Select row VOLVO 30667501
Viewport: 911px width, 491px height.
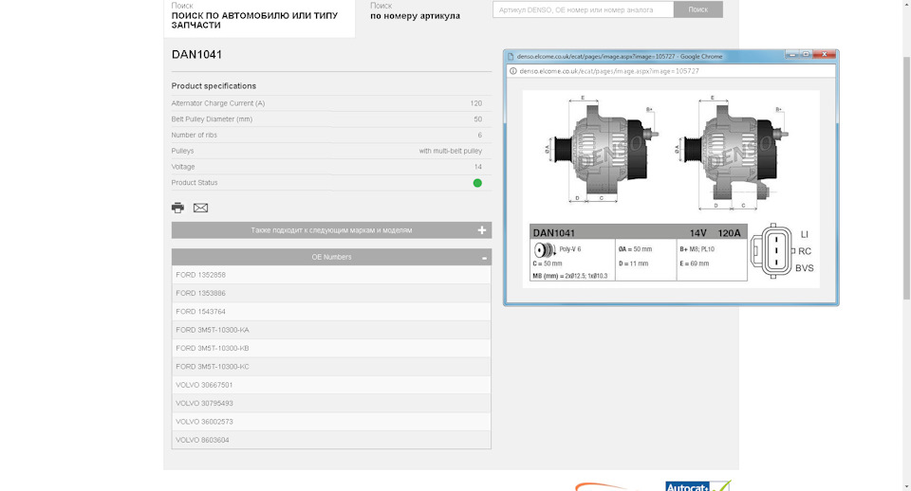[331, 385]
